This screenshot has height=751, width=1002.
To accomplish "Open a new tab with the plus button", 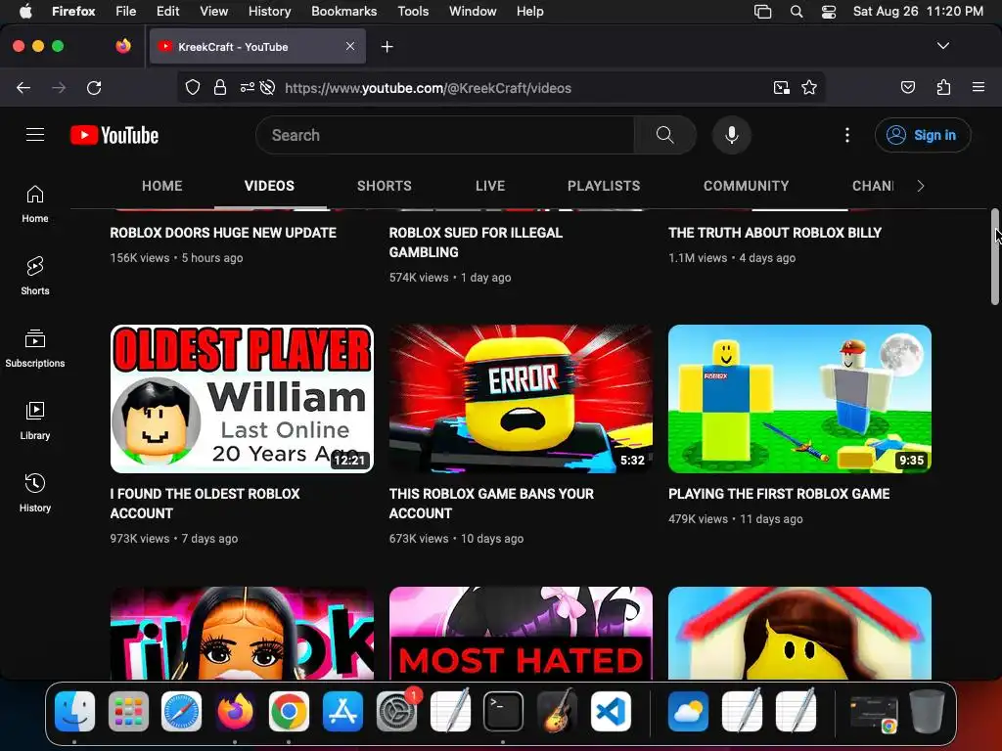I will (x=387, y=47).
